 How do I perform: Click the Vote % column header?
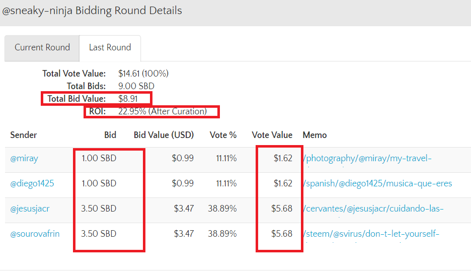point(222,135)
